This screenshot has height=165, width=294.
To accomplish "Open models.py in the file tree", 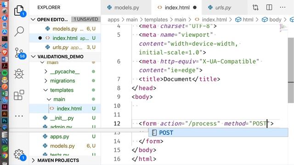I will [65, 146].
